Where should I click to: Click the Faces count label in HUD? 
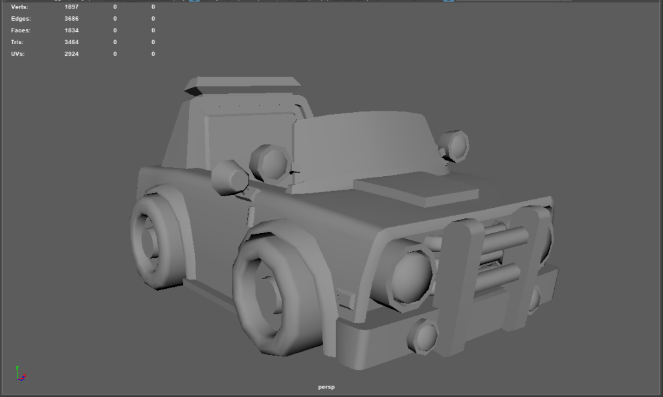point(21,30)
